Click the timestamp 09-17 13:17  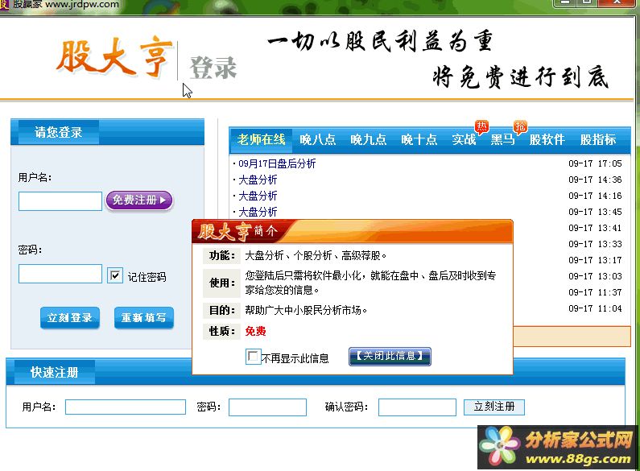(595, 260)
